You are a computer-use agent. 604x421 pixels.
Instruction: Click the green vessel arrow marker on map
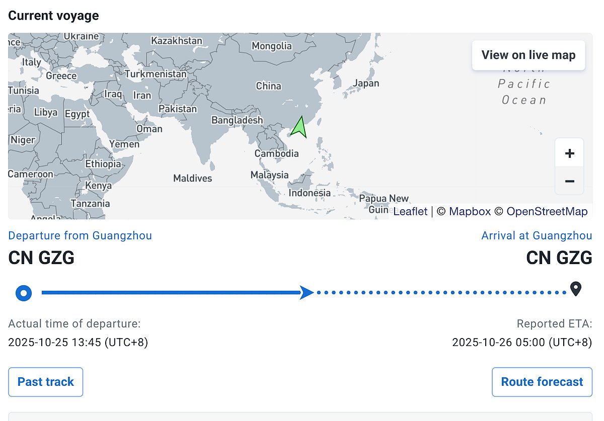tap(299, 127)
